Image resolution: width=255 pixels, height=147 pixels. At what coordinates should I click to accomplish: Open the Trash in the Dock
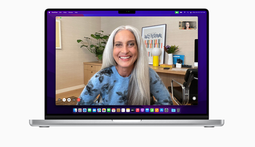[178, 110]
